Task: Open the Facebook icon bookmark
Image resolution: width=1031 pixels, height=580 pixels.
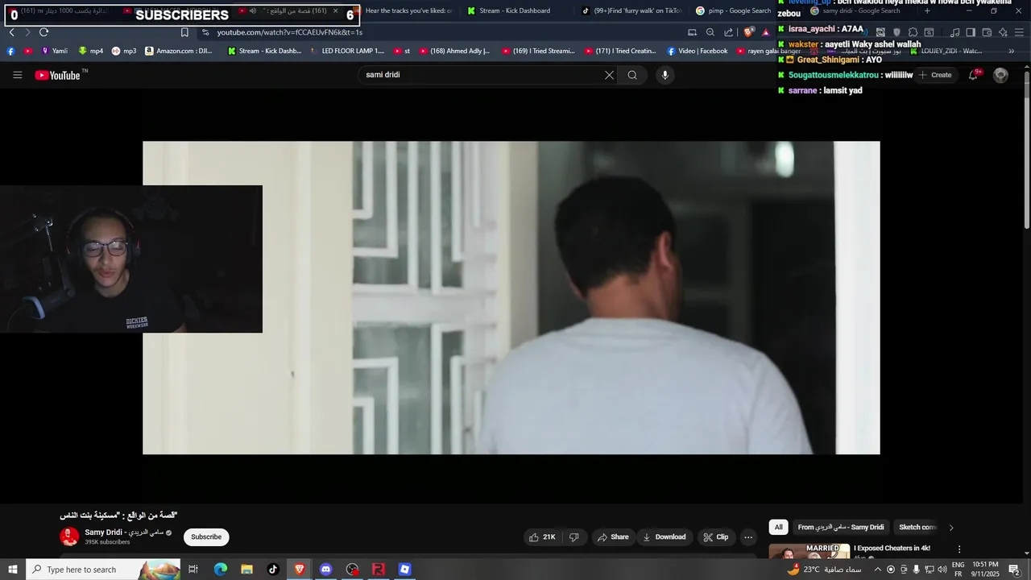Action: (x=10, y=51)
